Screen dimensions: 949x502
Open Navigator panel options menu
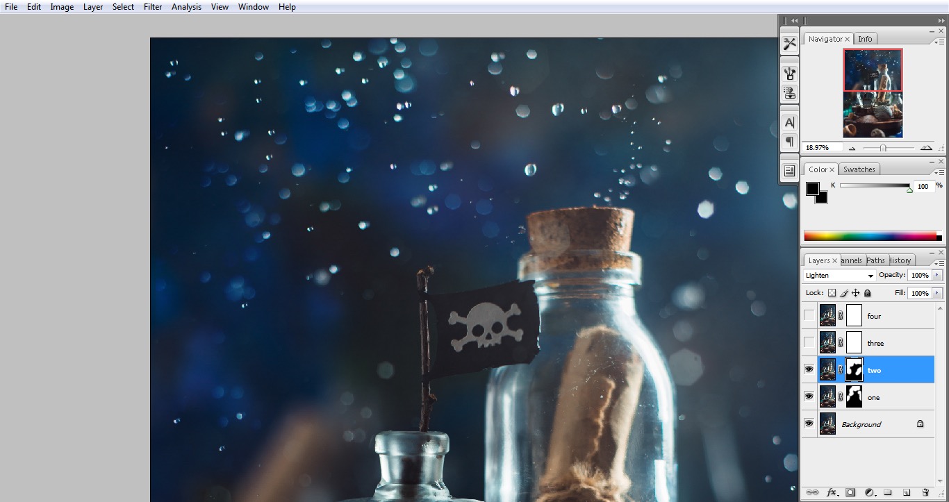coord(940,42)
